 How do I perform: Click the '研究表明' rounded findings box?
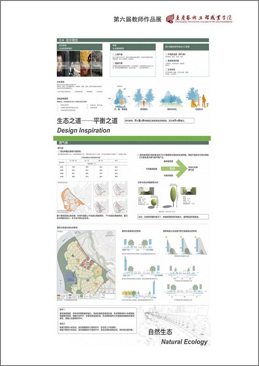(x=159, y=121)
